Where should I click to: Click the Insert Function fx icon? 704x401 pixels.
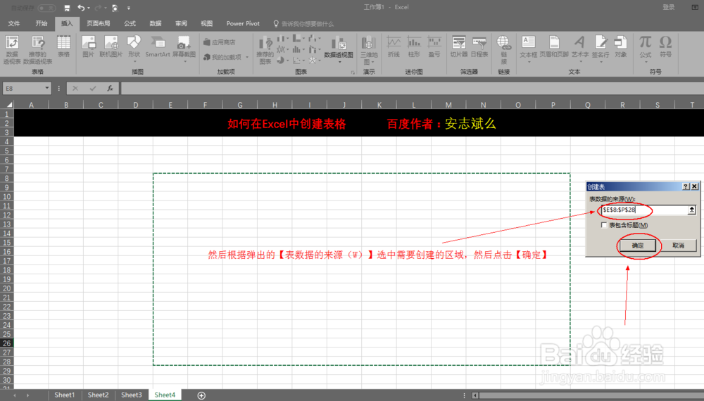tap(110, 89)
